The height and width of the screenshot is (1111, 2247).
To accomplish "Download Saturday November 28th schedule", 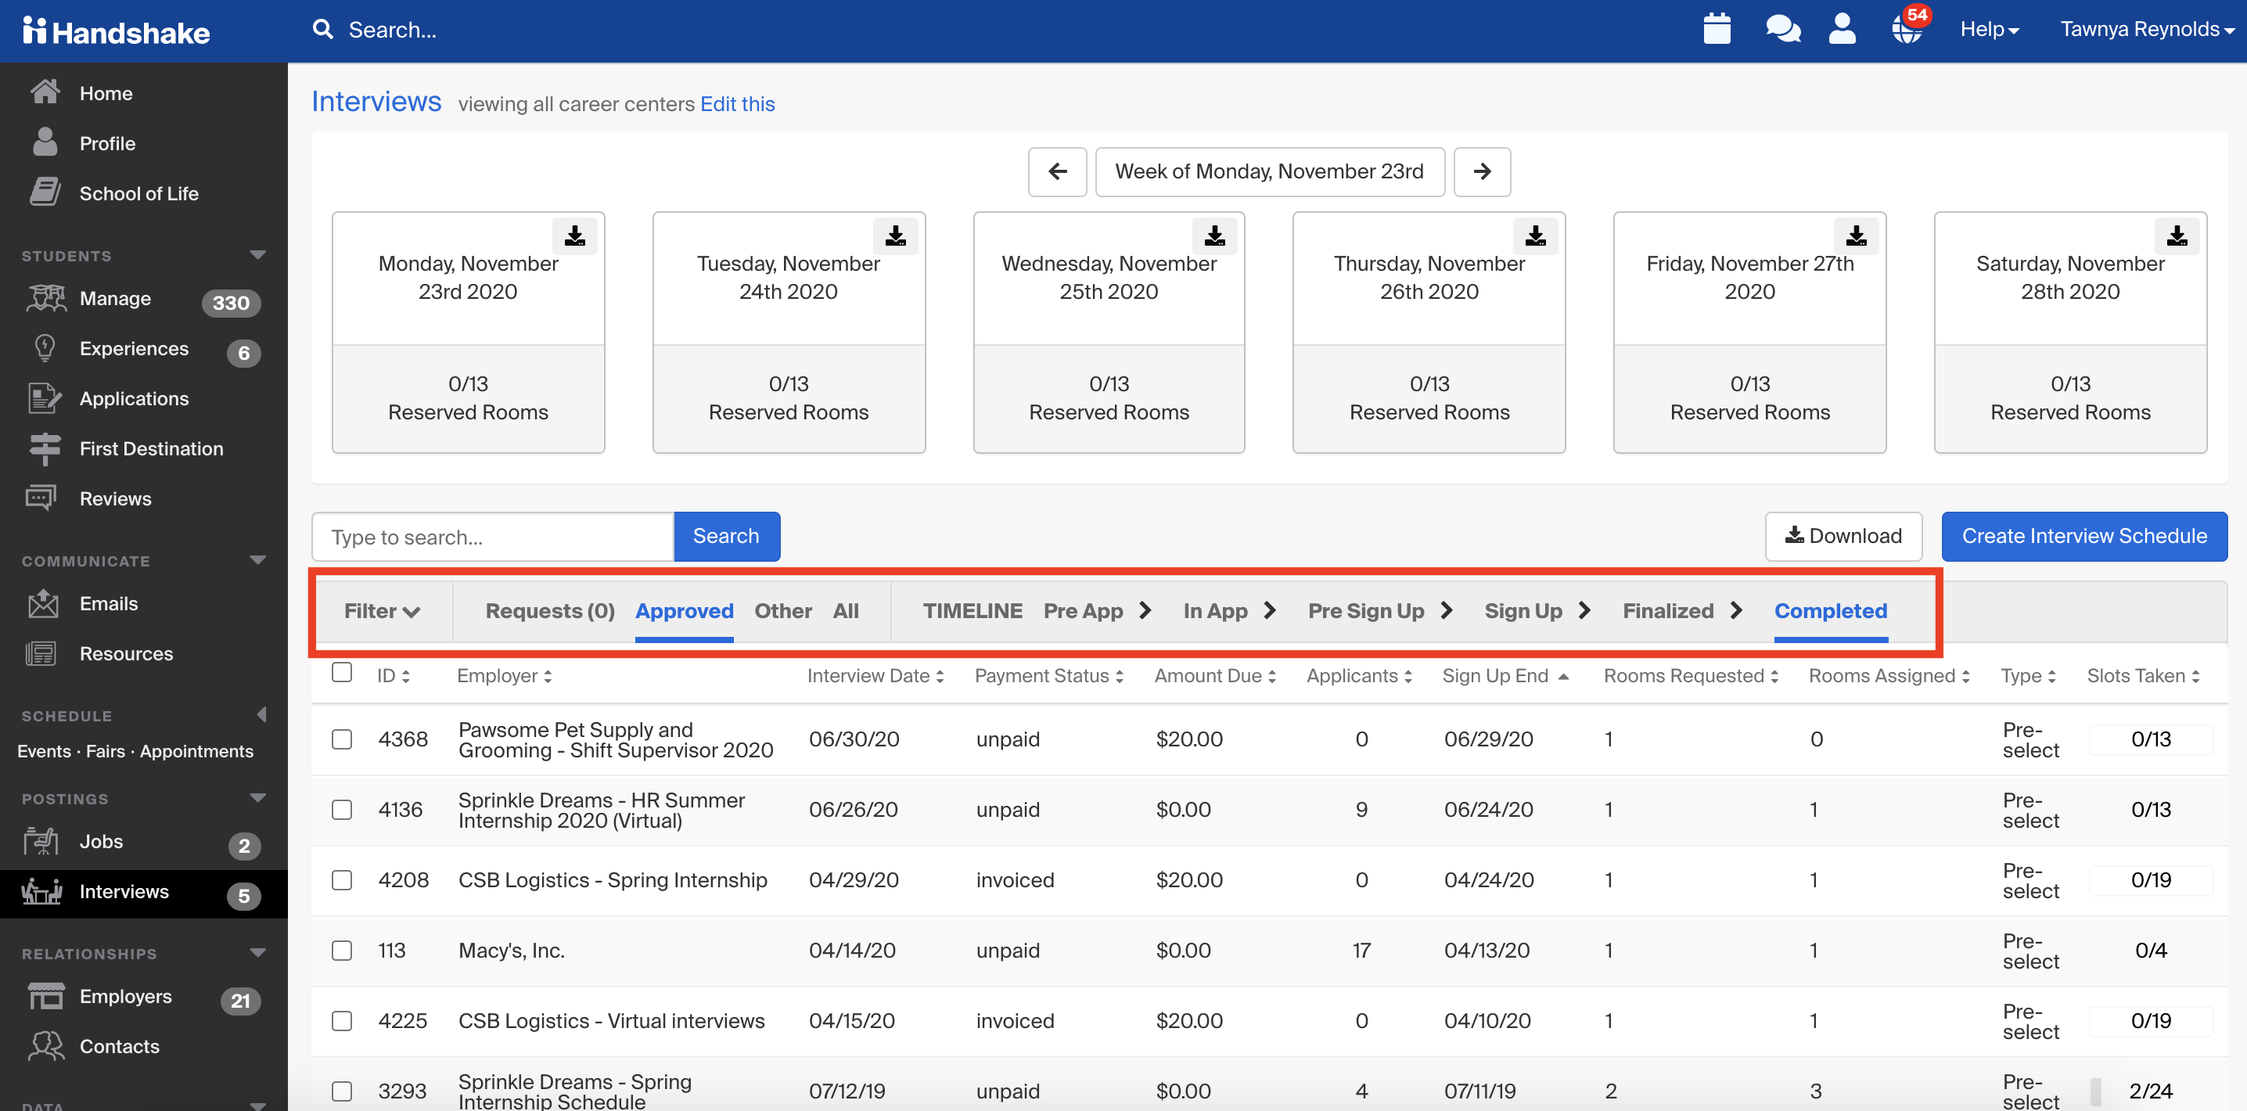I will point(2177,236).
